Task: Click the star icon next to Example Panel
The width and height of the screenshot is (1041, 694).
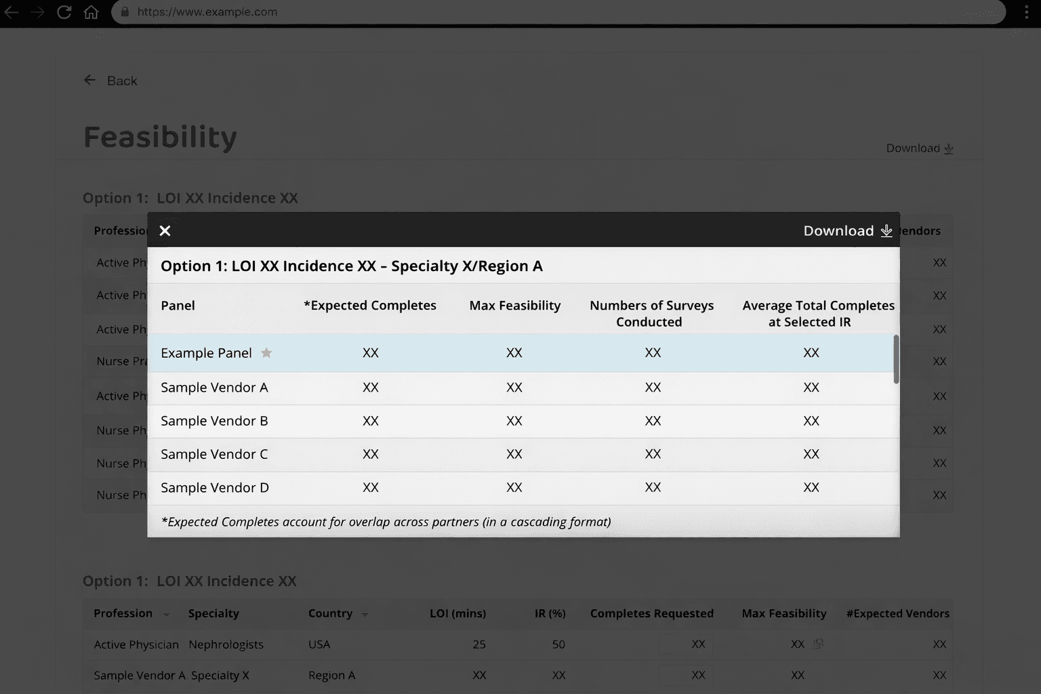Action: [x=266, y=352]
